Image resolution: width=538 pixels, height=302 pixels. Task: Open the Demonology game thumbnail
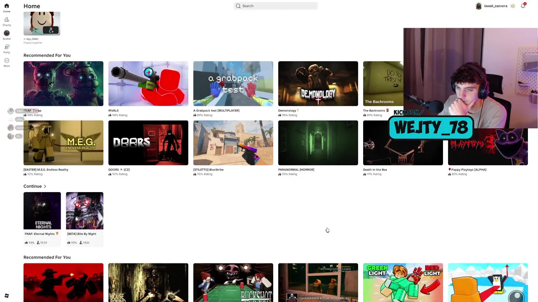318,83
